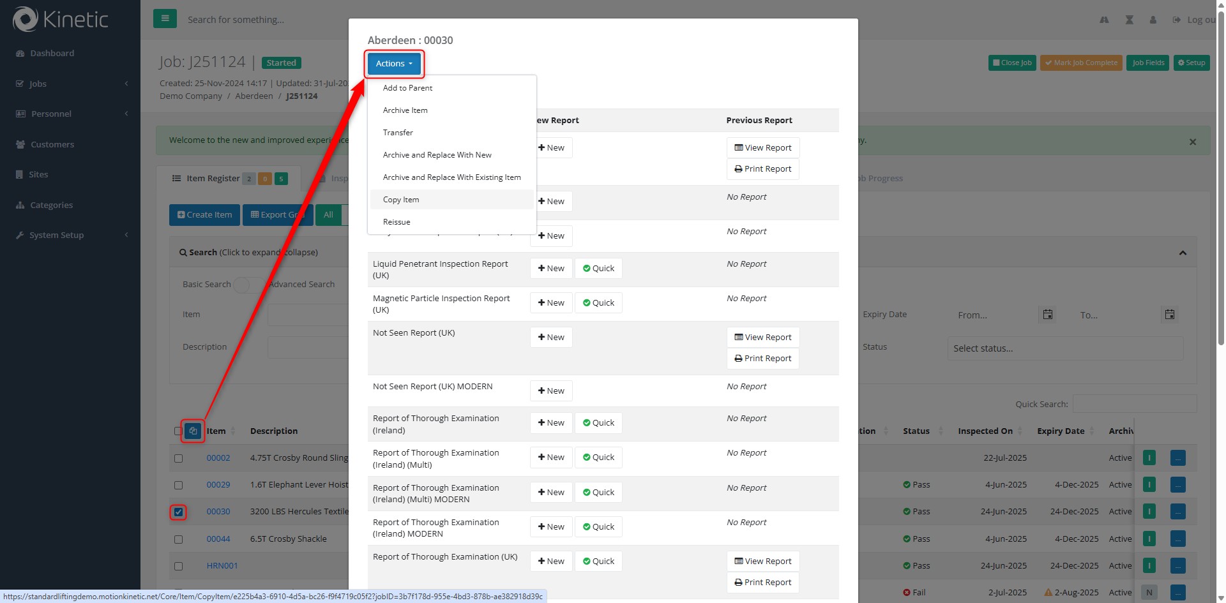Open the Expiry Date To calendar icon
The height and width of the screenshot is (603, 1226).
tap(1170, 315)
